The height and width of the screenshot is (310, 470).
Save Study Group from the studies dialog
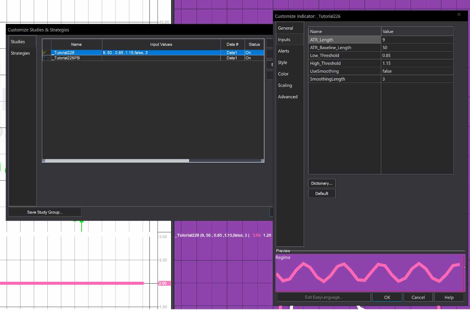point(45,212)
